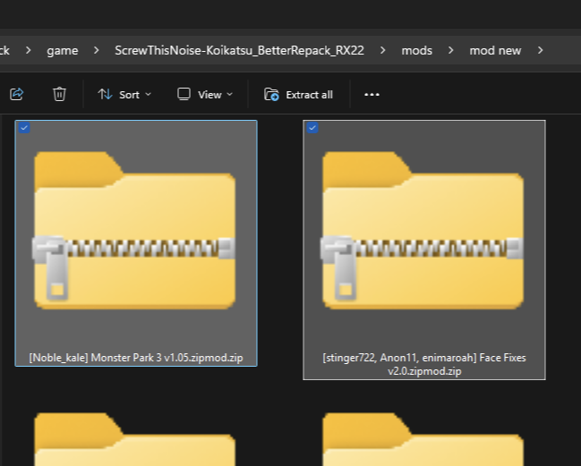Select the partially visible bottom-left zip folder
The width and height of the screenshot is (581, 466).
tap(135, 440)
